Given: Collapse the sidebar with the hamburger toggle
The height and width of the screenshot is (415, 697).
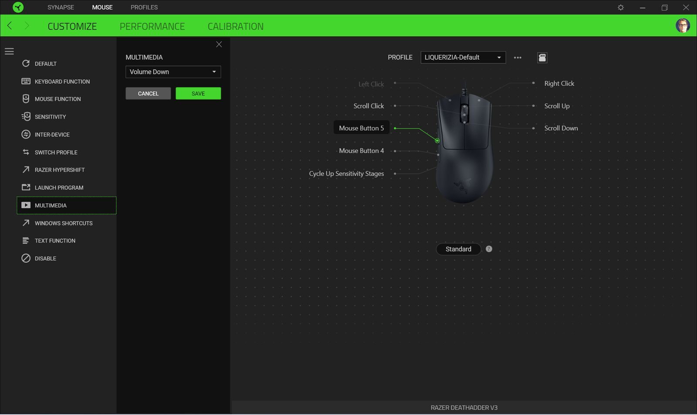Looking at the screenshot, I should click(x=9, y=51).
